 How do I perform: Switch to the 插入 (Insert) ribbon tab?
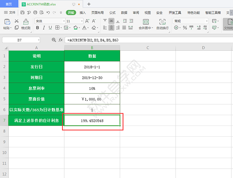pos(83,13)
